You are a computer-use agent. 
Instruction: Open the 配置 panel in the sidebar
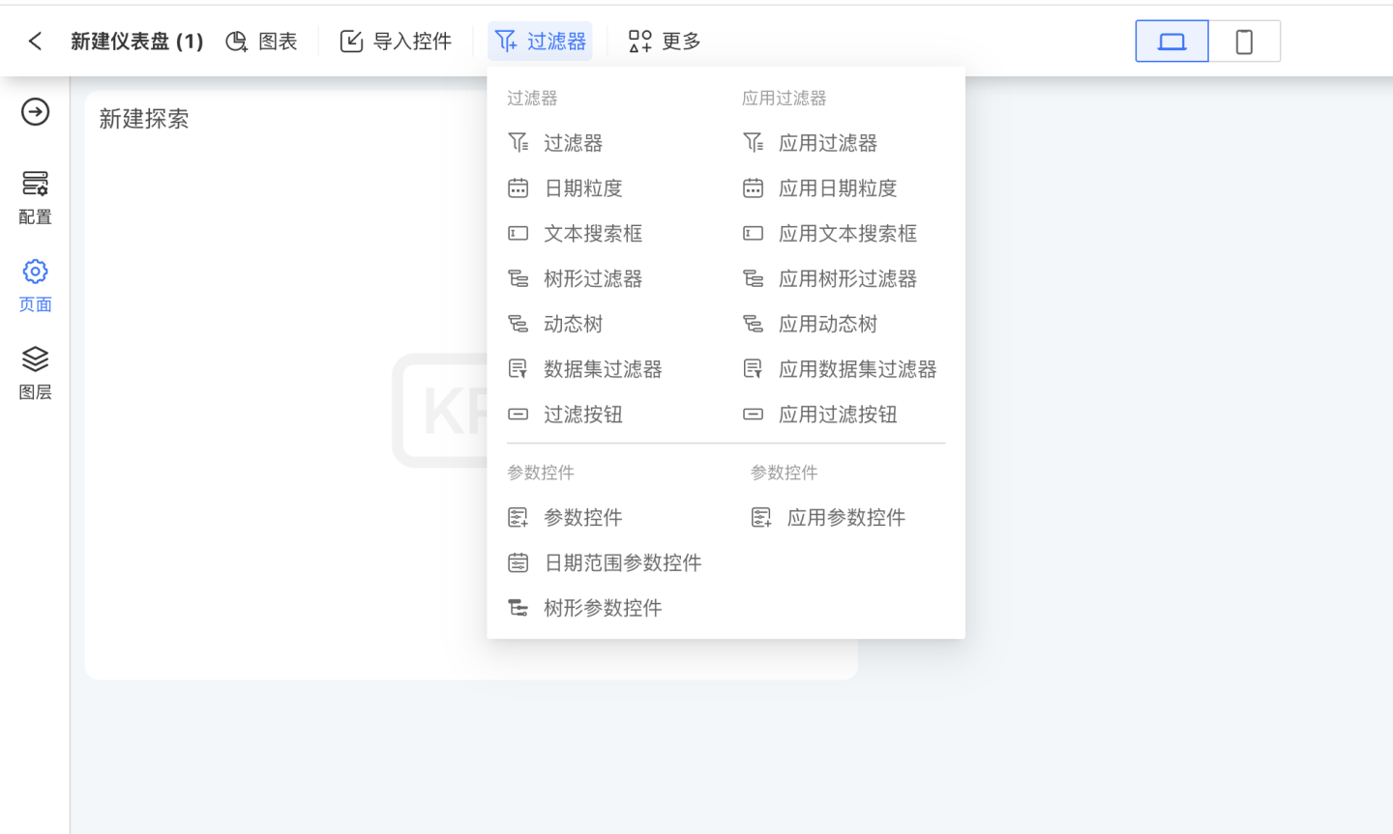[36, 197]
